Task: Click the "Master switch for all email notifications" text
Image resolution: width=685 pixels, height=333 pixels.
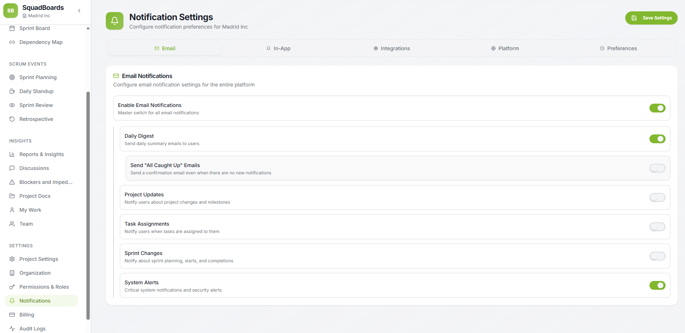Action: coord(158,113)
